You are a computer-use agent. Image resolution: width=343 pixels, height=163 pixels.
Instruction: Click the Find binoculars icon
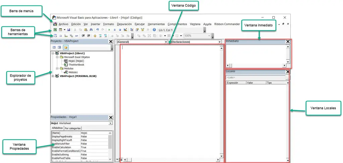click(91, 30)
